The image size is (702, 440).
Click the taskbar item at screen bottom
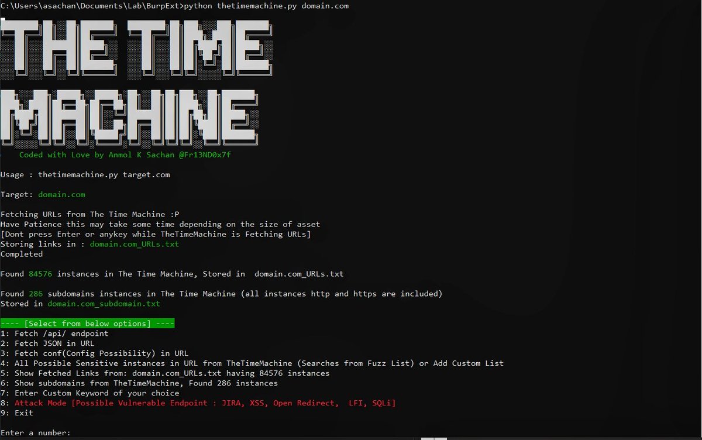[433, 437]
